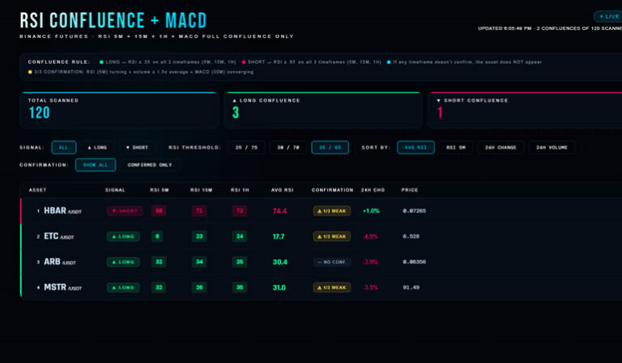
Task: Sort table by RSI 5M
Action: (x=456, y=148)
